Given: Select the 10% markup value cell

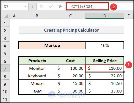Looking at the screenshot, I should [x=105, y=45].
